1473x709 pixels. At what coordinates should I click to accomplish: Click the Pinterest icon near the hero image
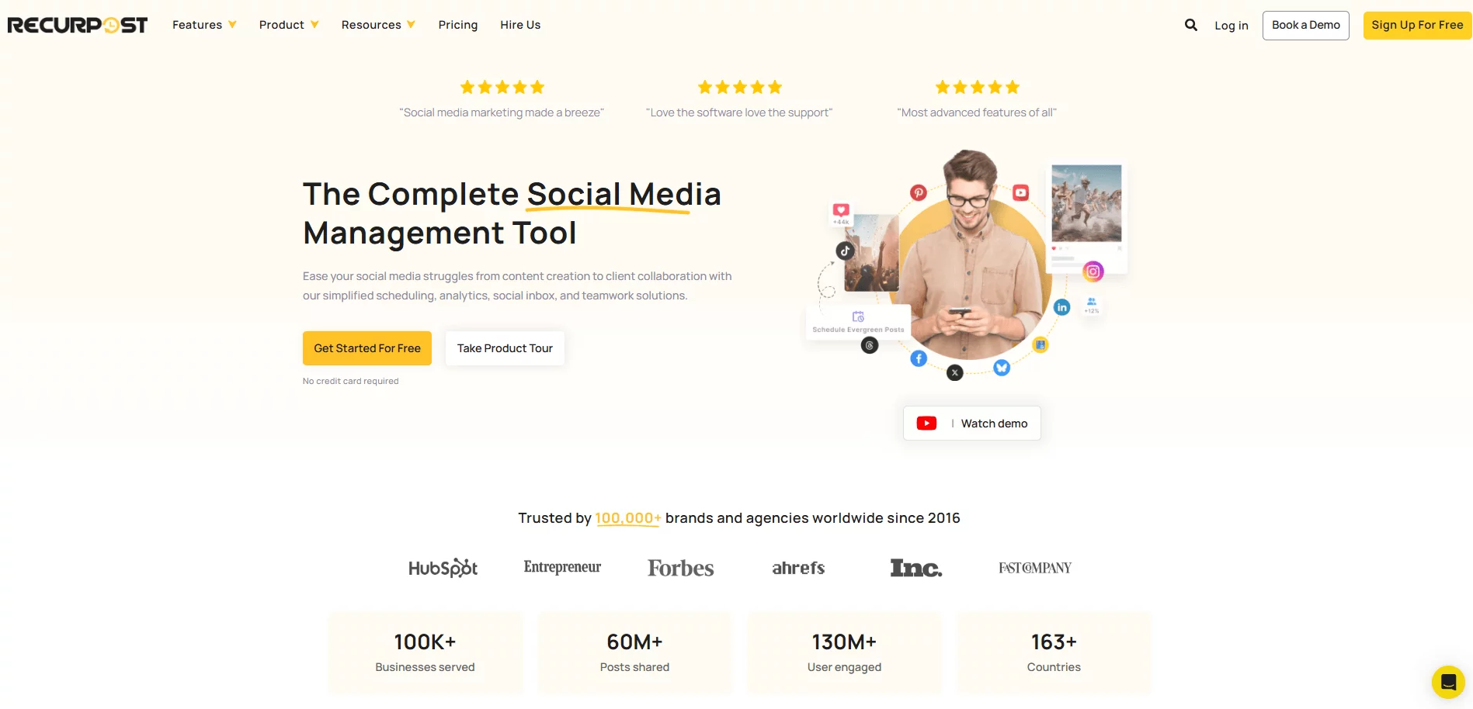coord(919,192)
